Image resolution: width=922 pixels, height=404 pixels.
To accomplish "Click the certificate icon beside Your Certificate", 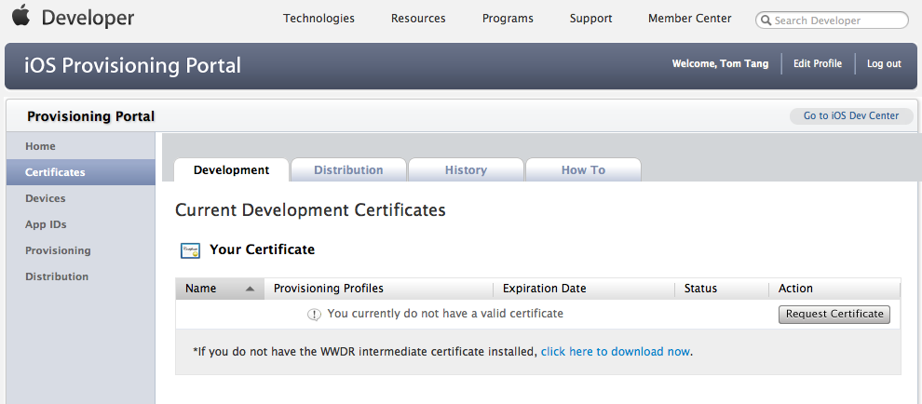I will [x=191, y=249].
